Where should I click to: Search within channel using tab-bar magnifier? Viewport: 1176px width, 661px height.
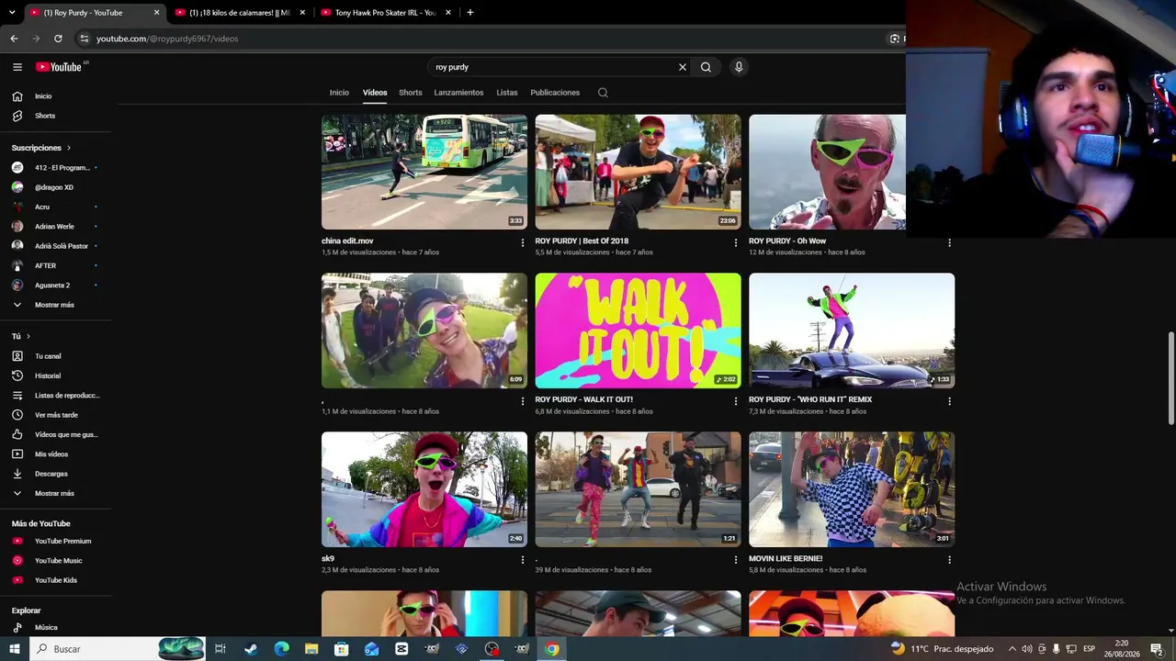point(603,93)
